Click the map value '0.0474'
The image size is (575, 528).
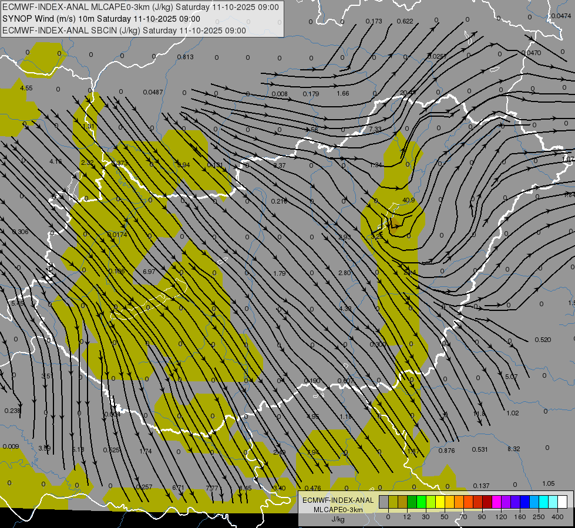point(561,16)
